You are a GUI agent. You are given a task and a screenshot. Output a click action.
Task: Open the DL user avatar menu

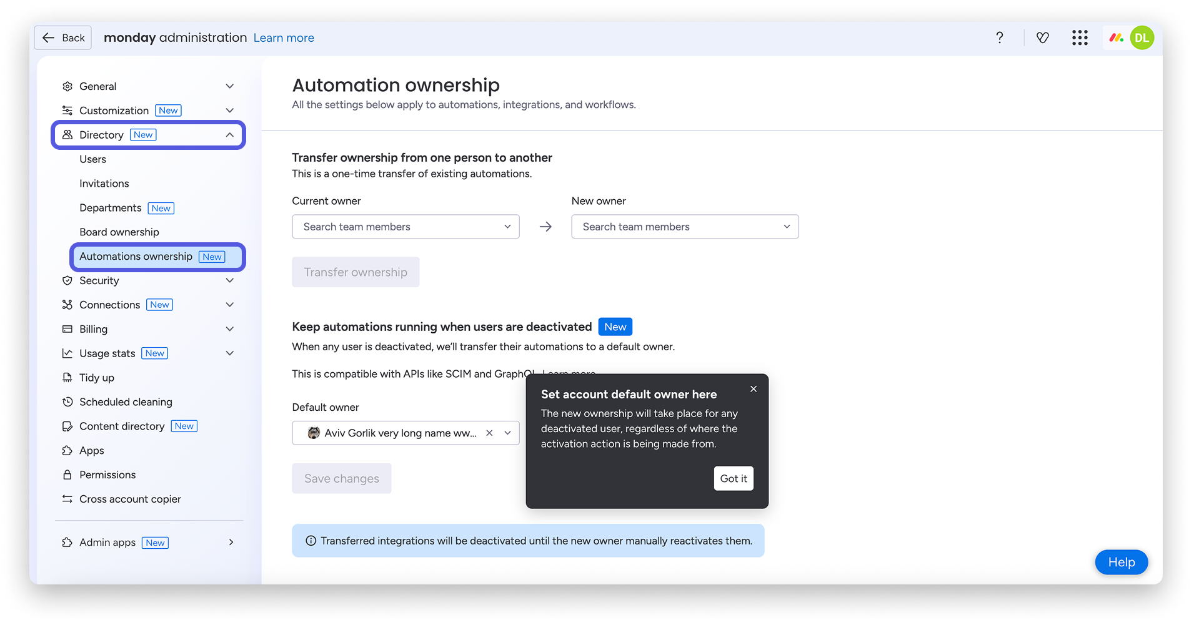[x=1142, y=38]
